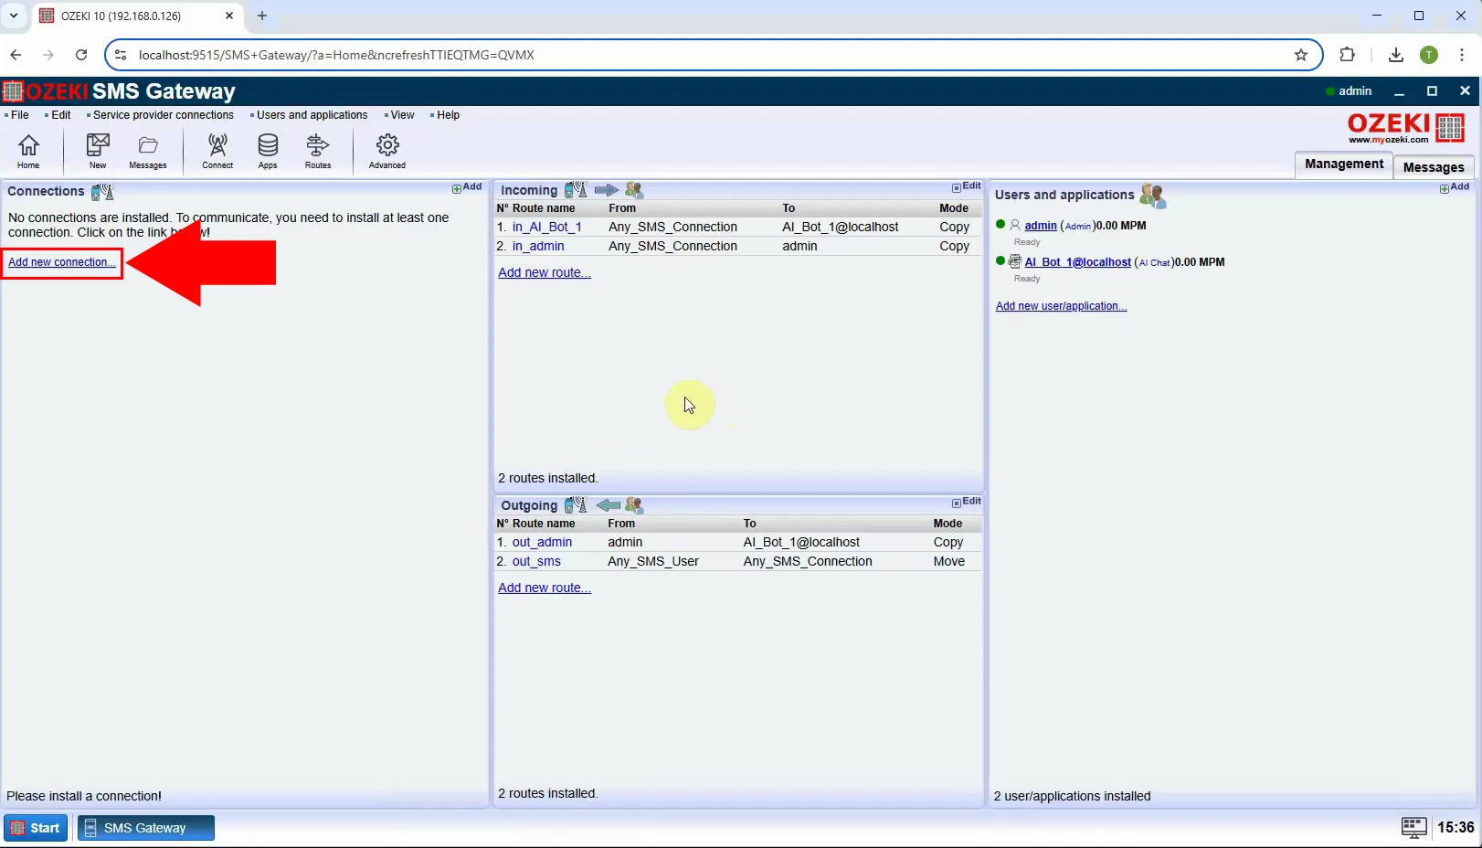Image resolution: width=1482 pixels, height=848 pixels.
Task: Close the OZEKI 10 browser tab
Action: (x=229, y=16)
